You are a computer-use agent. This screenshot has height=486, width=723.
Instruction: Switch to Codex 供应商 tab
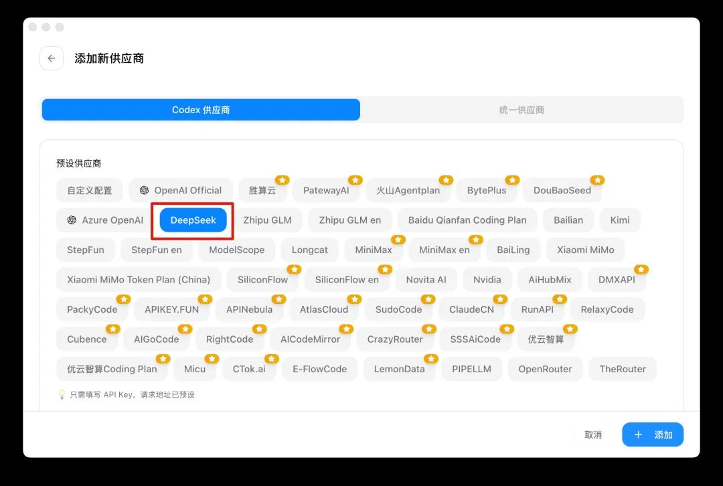(x=201, y=110)
